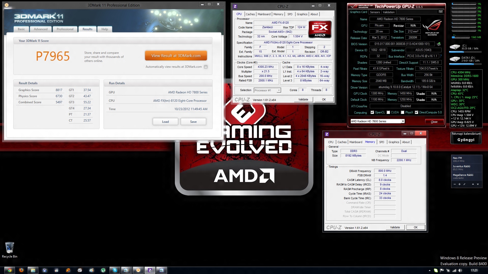Open the Paint palette taskbar icon

click(91, 270)
